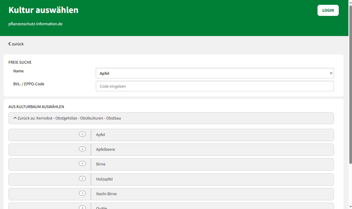Click the count badge beside Birne
352x209 pixels.
pyautogui.click(x=82, y=164)
